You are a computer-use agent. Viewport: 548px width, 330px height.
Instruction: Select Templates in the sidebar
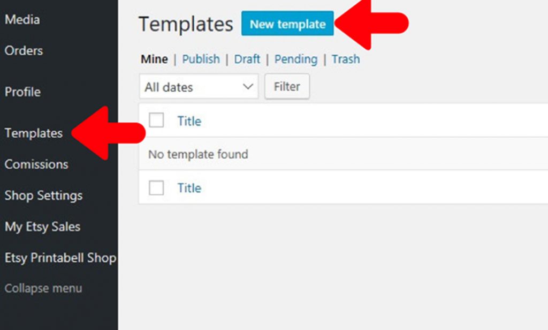[34, 133]
